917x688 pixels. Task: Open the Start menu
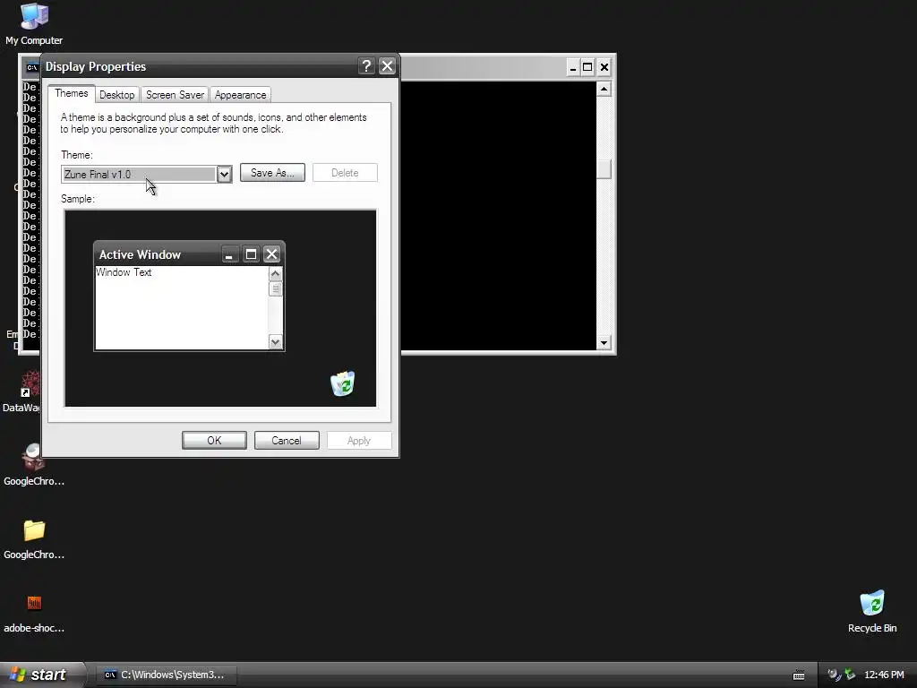click(42, 675)
